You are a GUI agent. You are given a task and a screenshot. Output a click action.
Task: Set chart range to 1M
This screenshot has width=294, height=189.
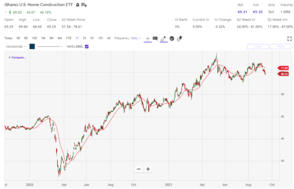(x=43, y=38)
